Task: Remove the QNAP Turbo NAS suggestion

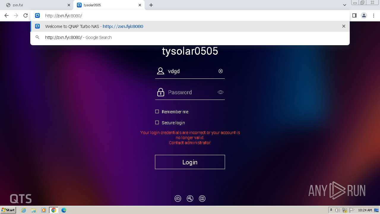Action: (x=344, y=26)
